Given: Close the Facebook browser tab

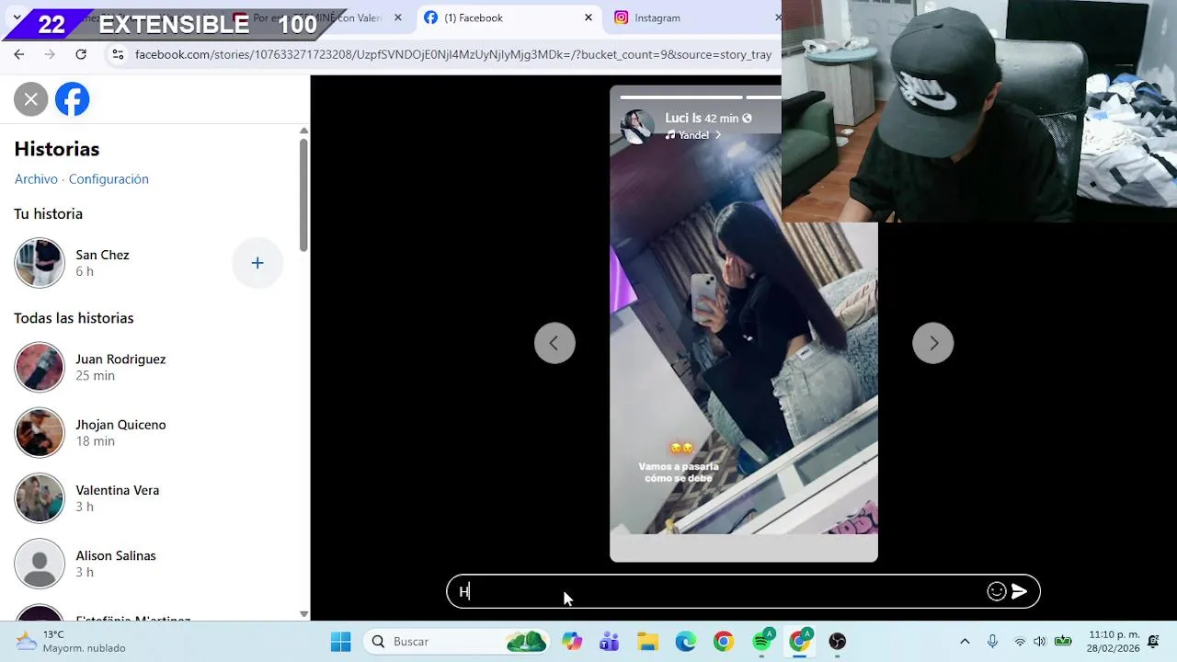Looking at the screenshot, I should [588, 17].
